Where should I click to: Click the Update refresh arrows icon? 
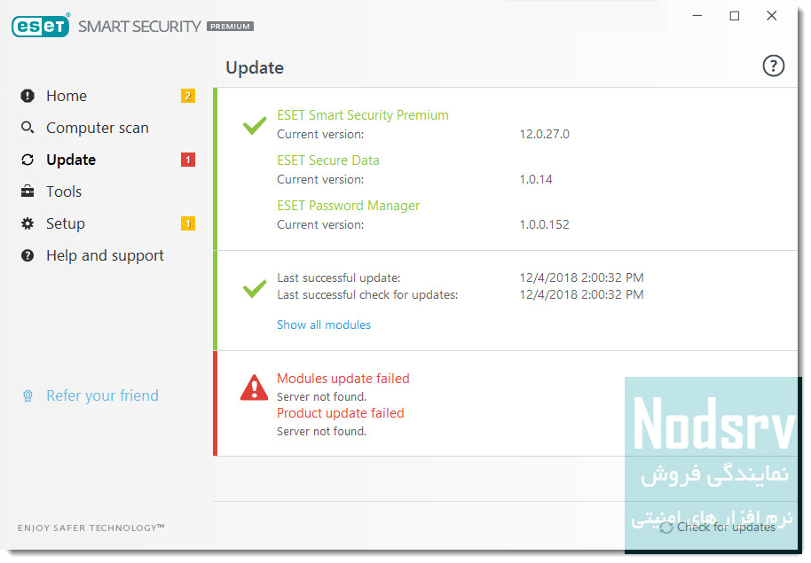coord(27,160)
